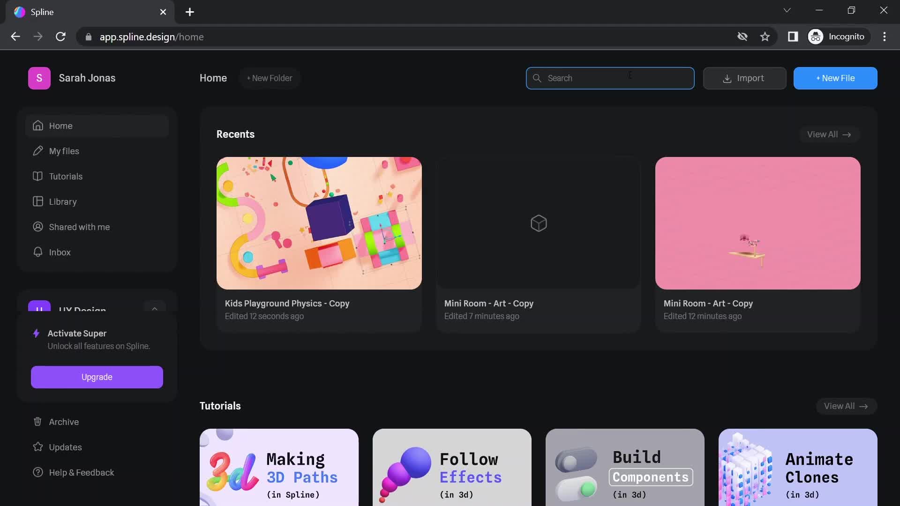This screenshot has width=900, height=506.
Task: Click 'Edited 7 minutes ago' text
Action: [482, 316]
